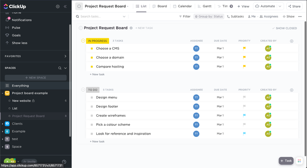Add a new View
The width and height of the screenshot is (307, 168).
tap(243, 6)
